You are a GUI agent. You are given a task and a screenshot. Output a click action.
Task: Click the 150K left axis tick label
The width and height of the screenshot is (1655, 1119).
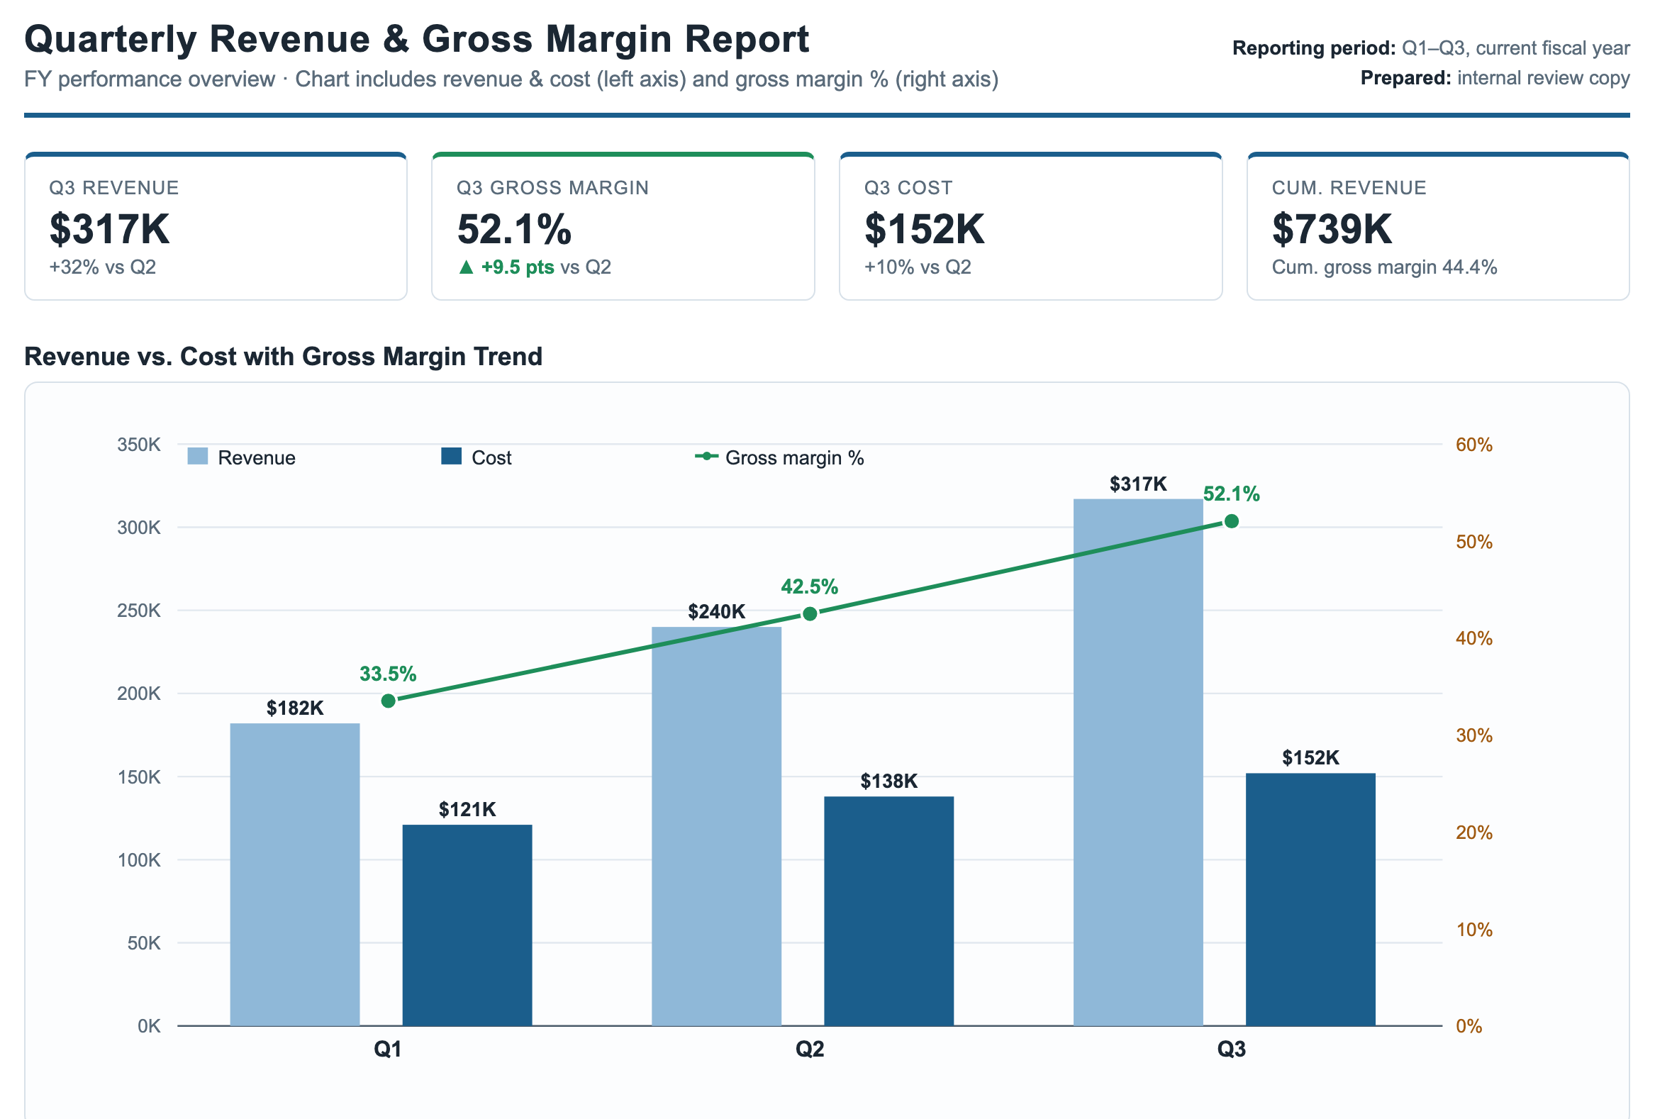(x=139, y=776)
